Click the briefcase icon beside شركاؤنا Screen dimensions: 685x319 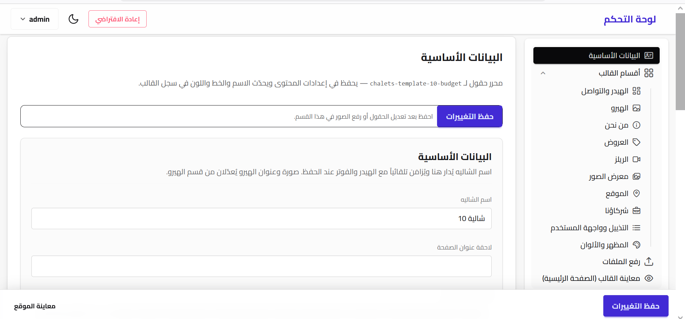click(636, 211)
